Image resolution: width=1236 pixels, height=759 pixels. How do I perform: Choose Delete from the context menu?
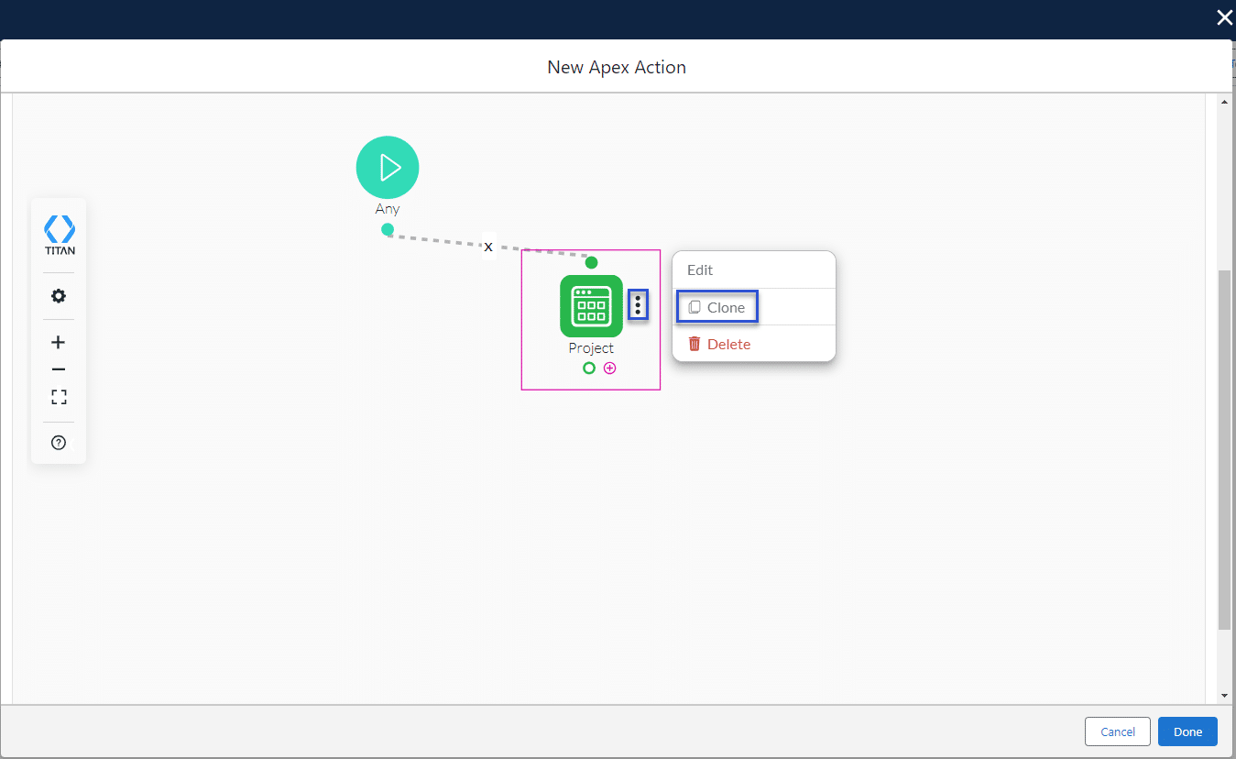click(720, 344)
